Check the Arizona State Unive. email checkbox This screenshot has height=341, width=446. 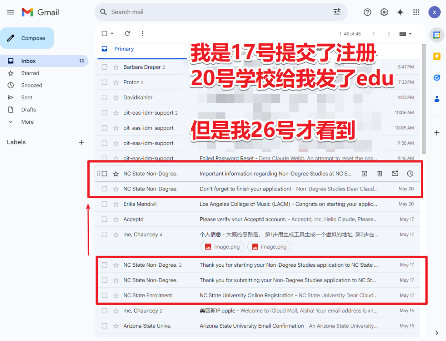click(104, 326)
